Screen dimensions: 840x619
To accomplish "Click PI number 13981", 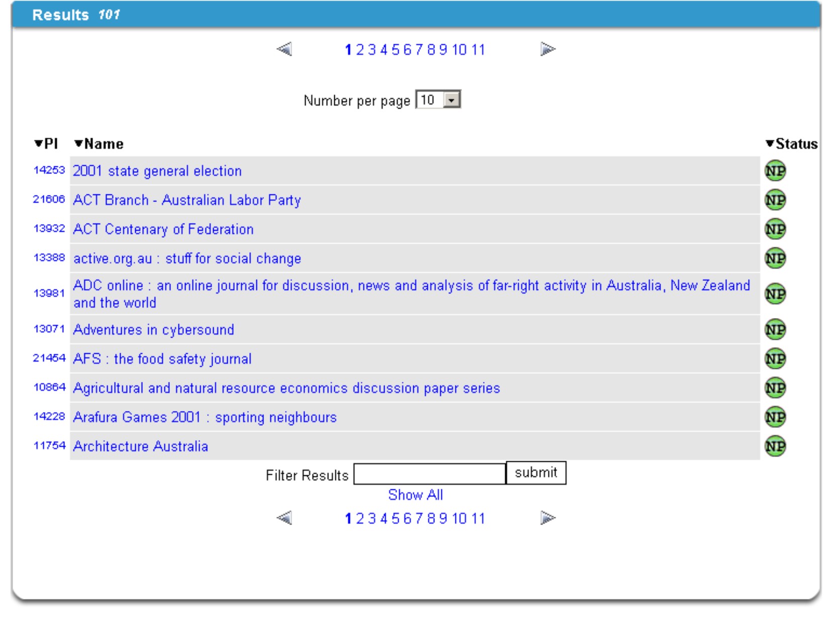I will pos(49,293).
